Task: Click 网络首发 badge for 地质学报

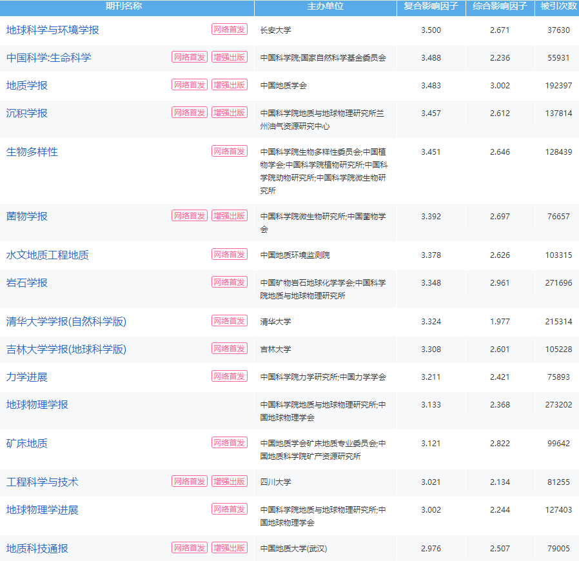Action: point(190,84)
